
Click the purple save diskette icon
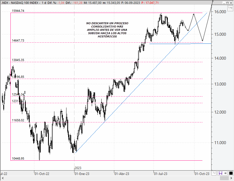tap(221, 173)
